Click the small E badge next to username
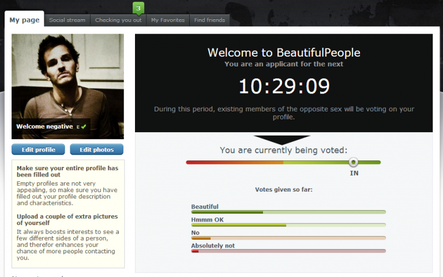443x277 pixels. pos(78,126)
